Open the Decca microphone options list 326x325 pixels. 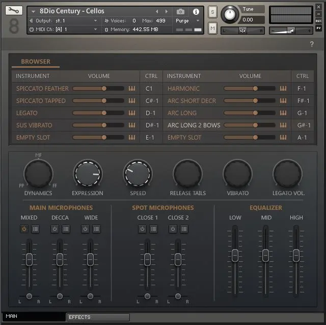(x=66, y=229)
